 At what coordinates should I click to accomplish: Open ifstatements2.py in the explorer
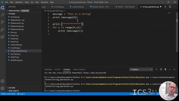coord(17,26)
